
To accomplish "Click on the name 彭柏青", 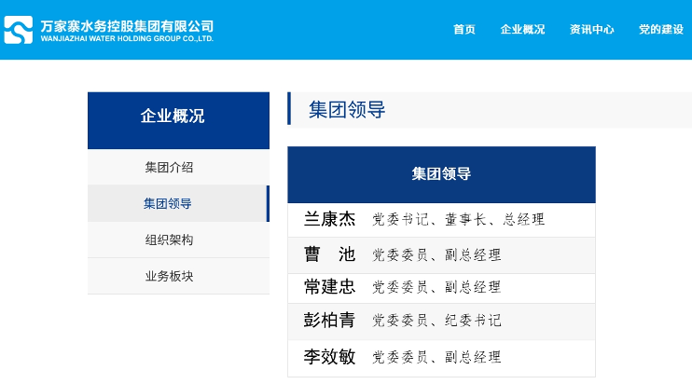I will [x=329, y=321].
